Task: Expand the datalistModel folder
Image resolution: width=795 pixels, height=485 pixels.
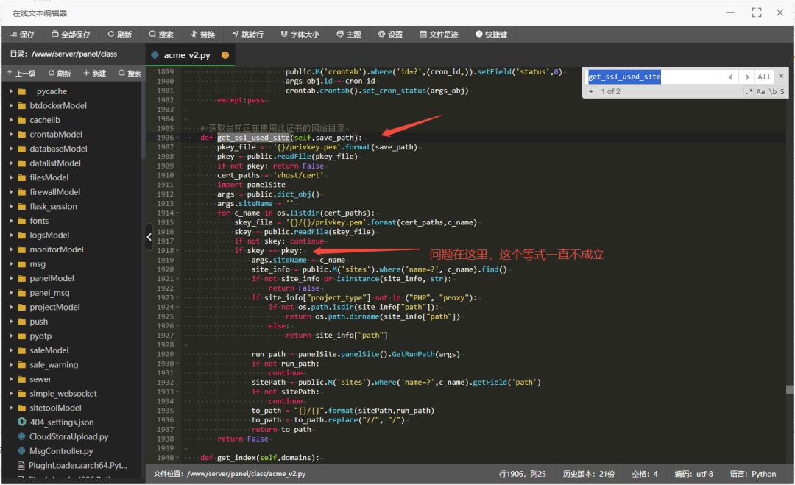Action: point(11,163)
